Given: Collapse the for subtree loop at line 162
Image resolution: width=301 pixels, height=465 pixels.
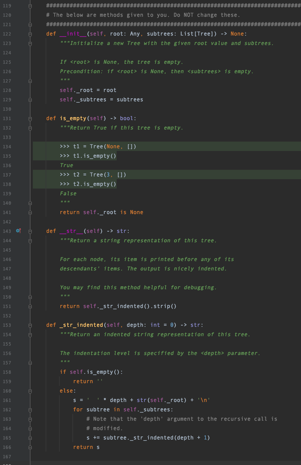Looking at the screenshot, I should tap(30, 409).
